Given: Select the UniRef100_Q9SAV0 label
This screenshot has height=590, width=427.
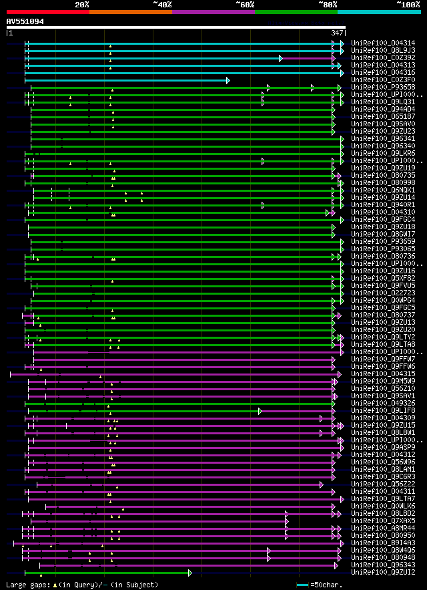Looking at the screenshot, I should [x=383, y=124].
